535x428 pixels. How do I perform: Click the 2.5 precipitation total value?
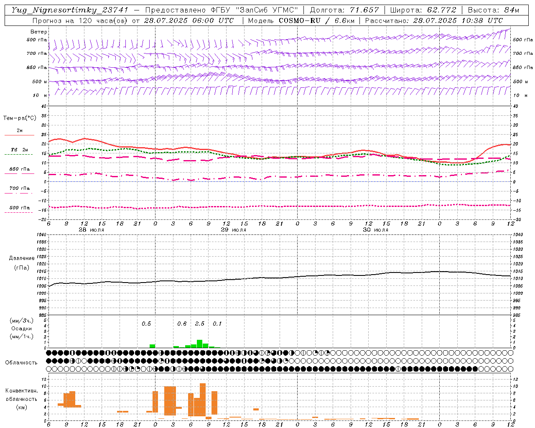200,324
